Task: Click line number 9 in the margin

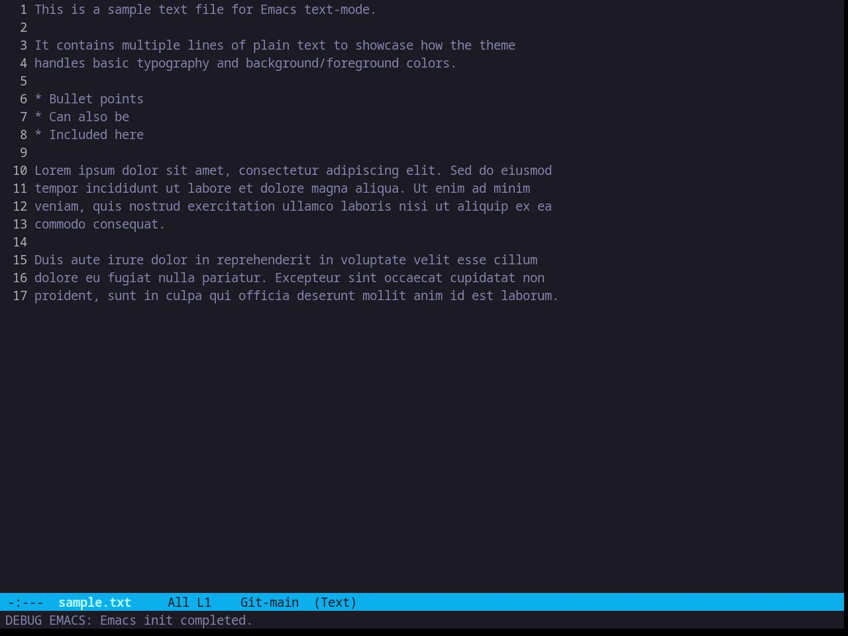Action: pos(23,152)
